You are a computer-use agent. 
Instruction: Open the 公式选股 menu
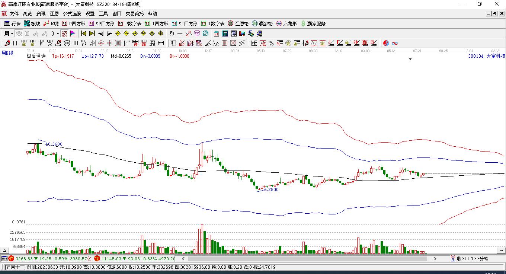point(72,13)
